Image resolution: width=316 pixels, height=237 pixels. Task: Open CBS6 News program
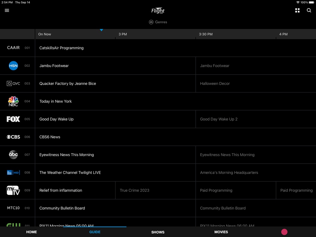click(x=175, y=137)
